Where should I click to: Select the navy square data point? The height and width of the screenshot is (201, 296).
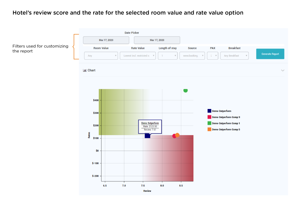tap(147, 135)
